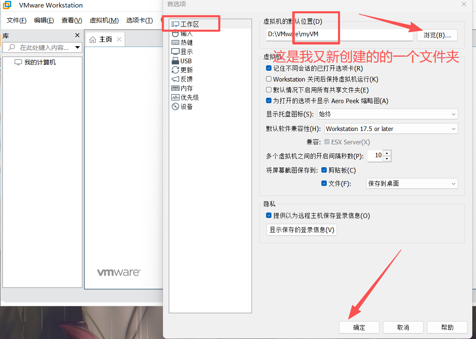
Task: Click the 取消 cancel button
Action: [x=403, y=327]
